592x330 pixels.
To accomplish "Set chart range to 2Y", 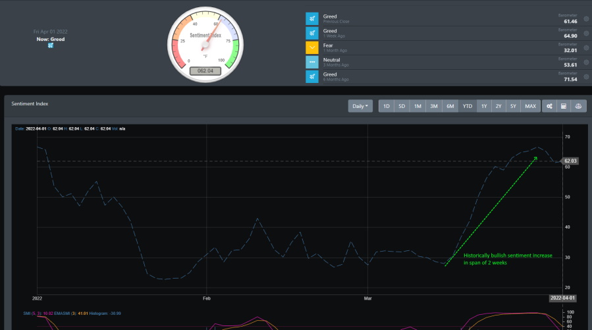I will point(498,106).
